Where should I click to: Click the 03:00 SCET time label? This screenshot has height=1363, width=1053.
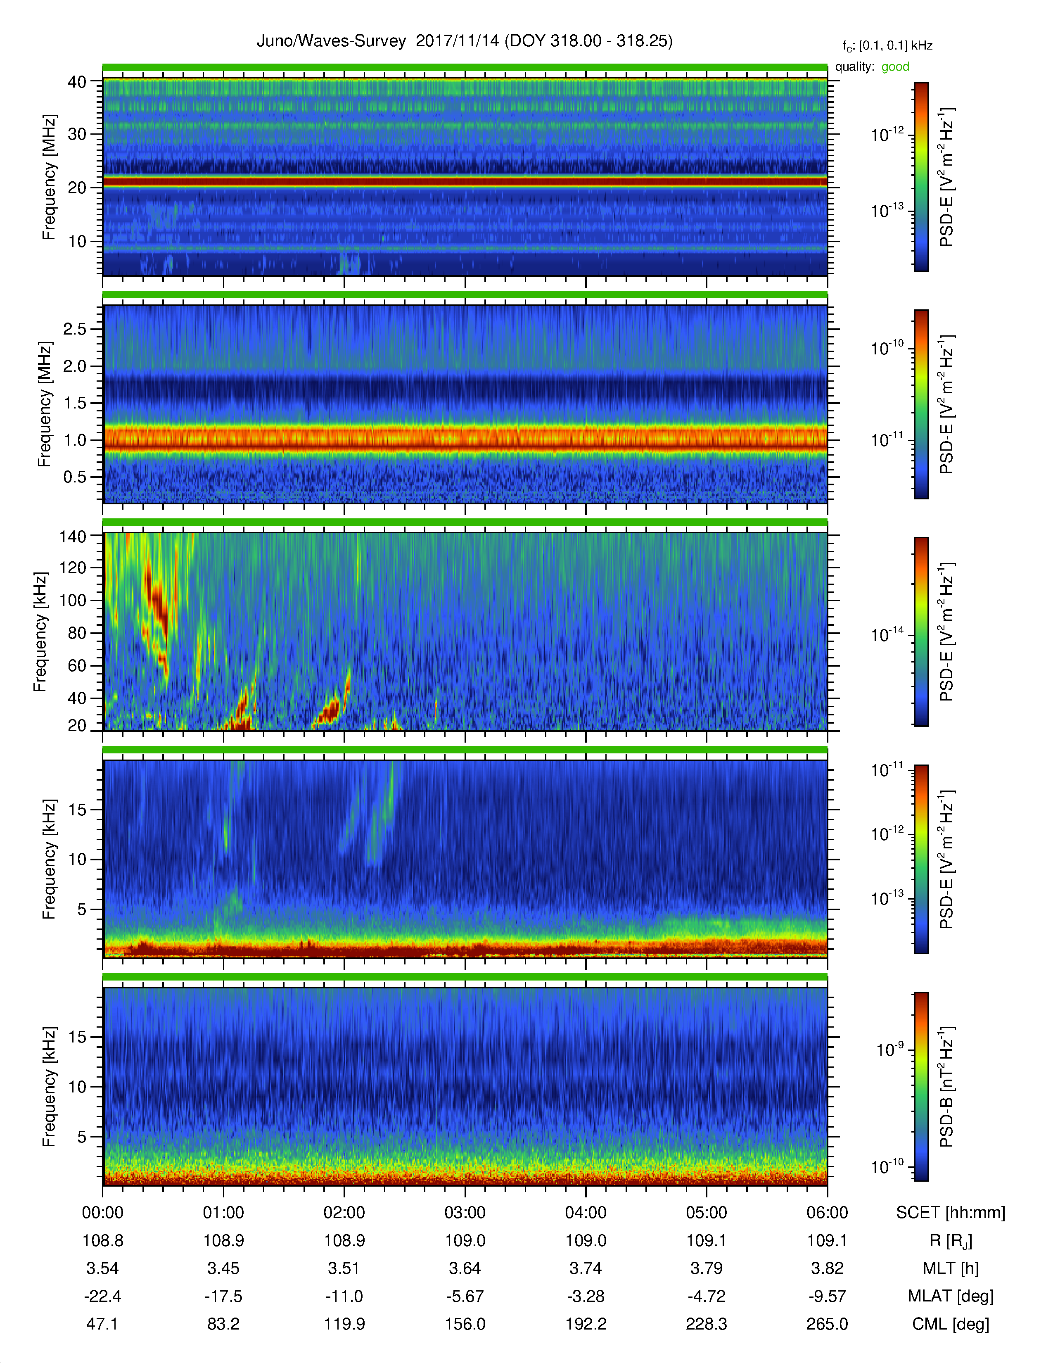(465, 1213)
